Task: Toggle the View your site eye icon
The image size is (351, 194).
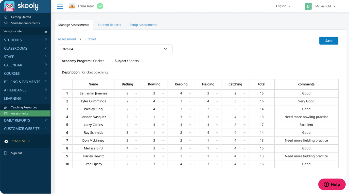Action: [x=46, y=32]
